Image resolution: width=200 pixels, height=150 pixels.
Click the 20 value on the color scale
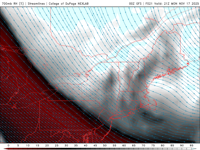pyautogui.click(x=47, y=145)
